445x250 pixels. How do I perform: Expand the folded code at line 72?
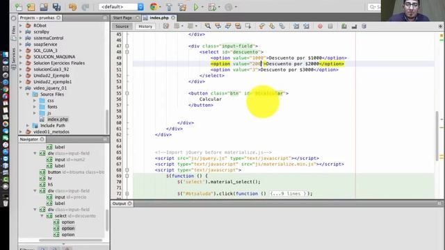click(x=127, y=194)
